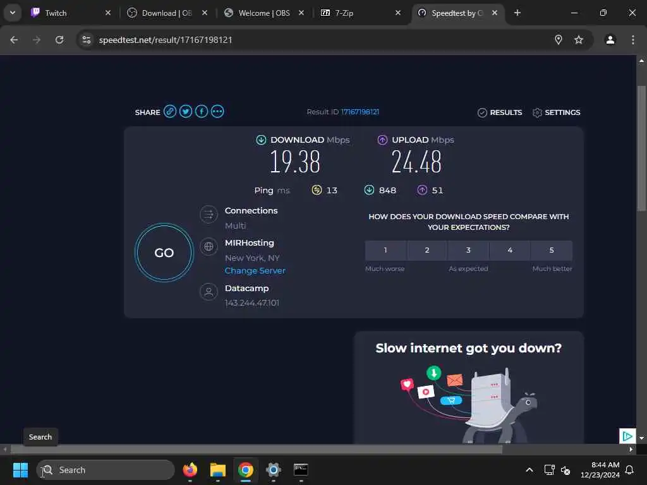
Task: Start a new test with GO
Action: pos(164,253)
